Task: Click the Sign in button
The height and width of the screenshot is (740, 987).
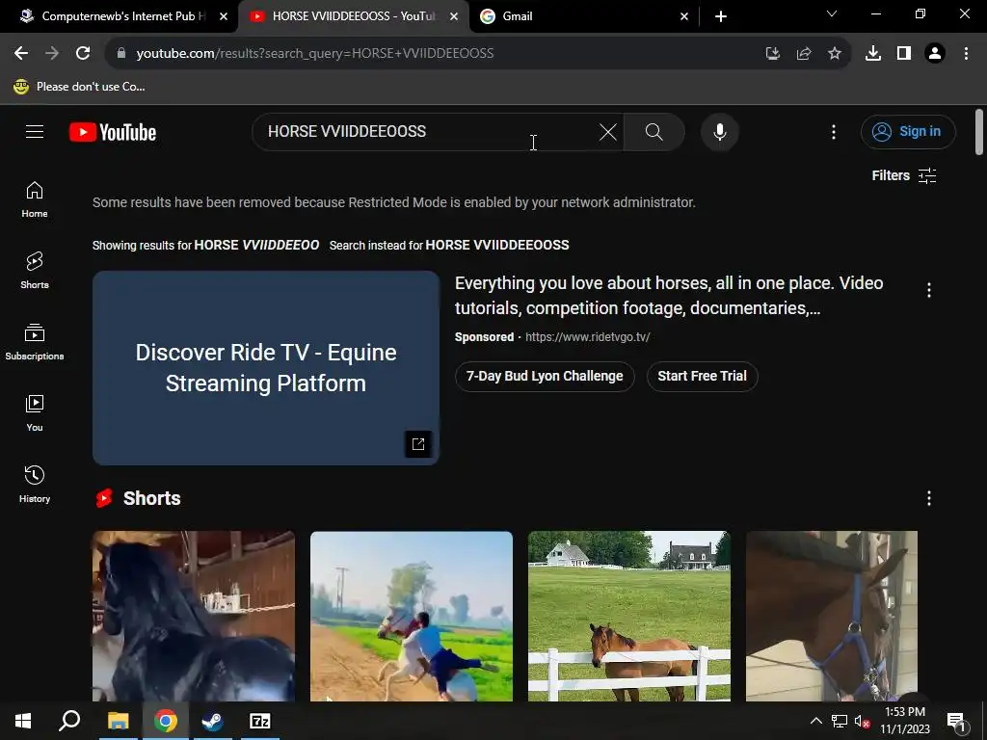Action: point(908,131)
